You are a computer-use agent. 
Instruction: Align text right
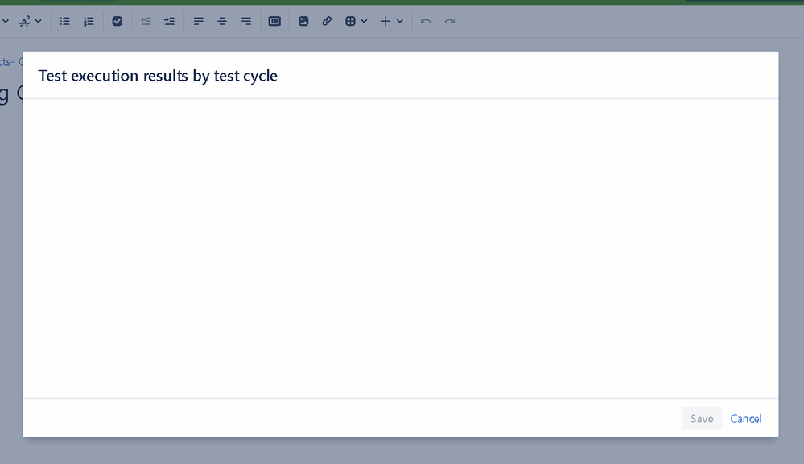pyautogui.click(x=246, y=21)
